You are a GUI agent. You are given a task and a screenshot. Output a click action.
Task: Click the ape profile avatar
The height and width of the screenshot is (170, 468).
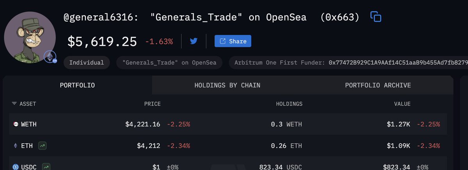click(30, 37)
